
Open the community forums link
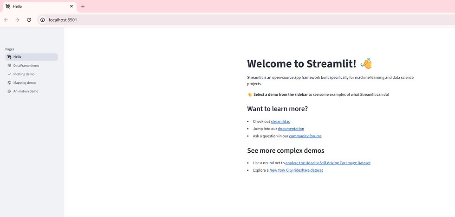[x=305, y=136]
